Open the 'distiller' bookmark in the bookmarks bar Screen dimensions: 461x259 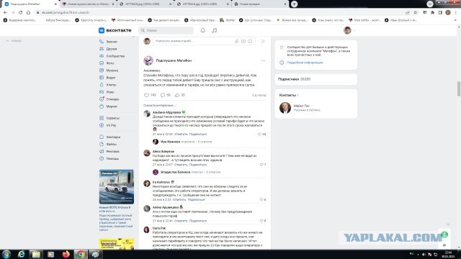pyautogui.click(x=228, y=20)
